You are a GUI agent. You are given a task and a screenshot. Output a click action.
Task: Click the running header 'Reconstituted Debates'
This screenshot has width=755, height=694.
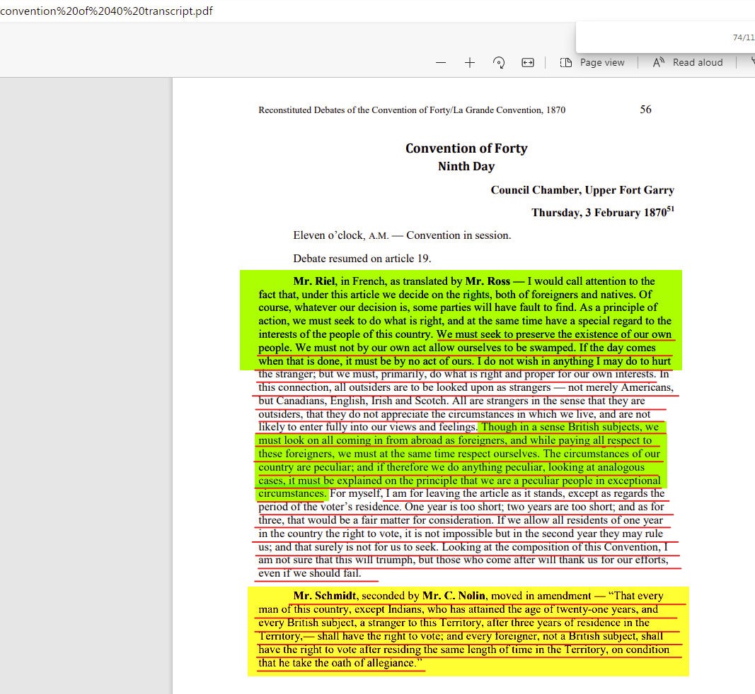click(x=412, y=110)
